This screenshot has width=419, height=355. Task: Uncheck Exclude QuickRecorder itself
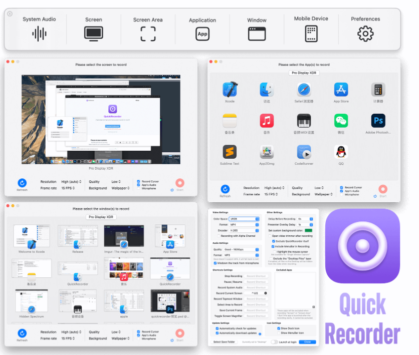273,241
